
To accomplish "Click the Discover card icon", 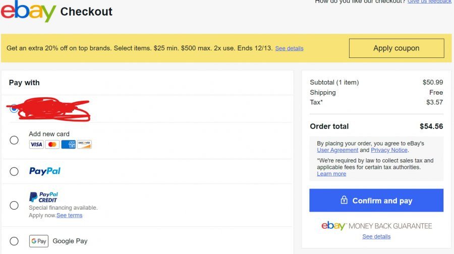I will 84,144.
